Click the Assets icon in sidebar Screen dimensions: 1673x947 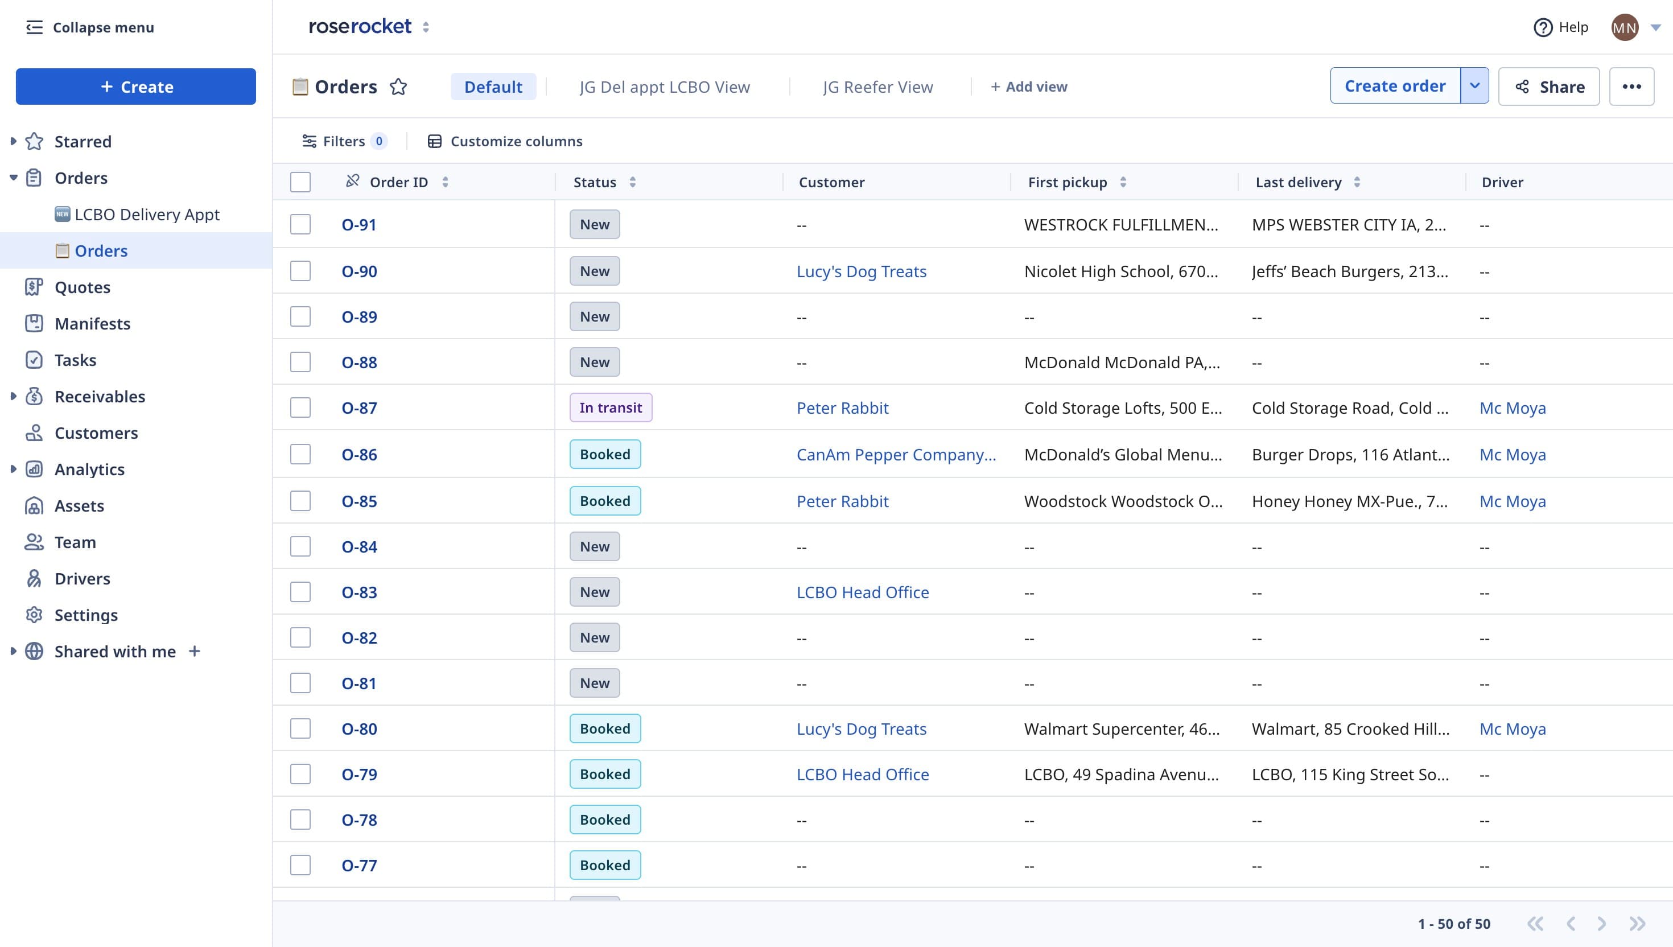click(x=35, y=505)
